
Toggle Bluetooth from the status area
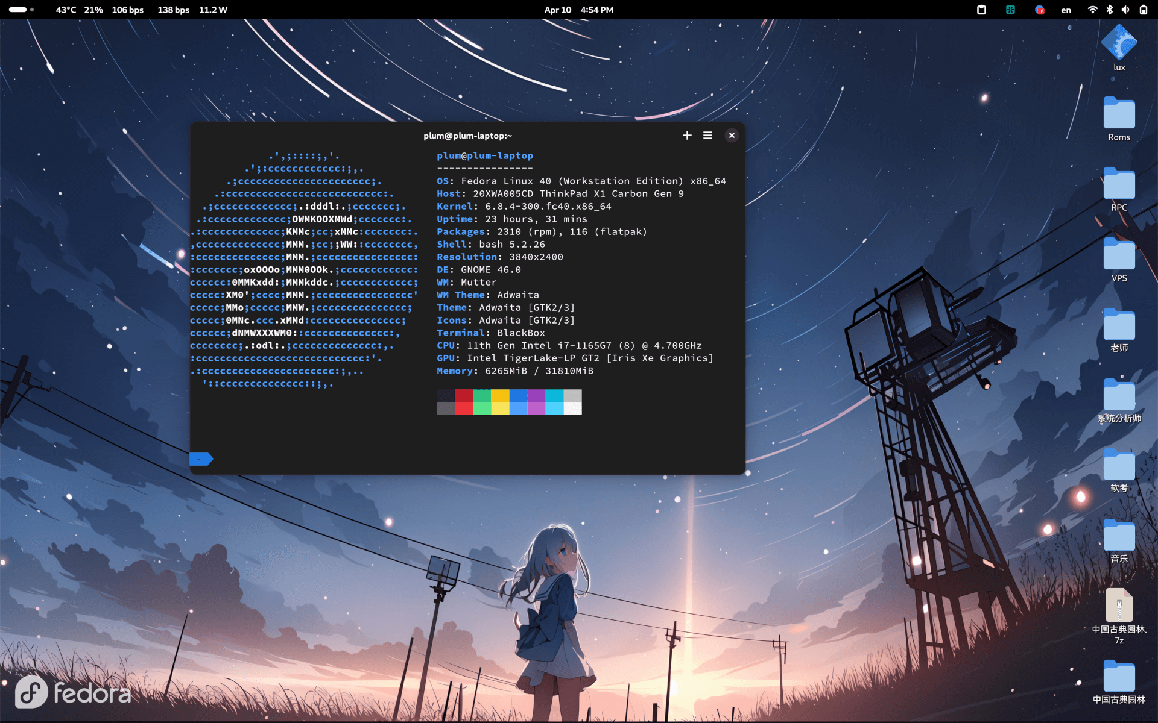click(x=1109, y=10)
